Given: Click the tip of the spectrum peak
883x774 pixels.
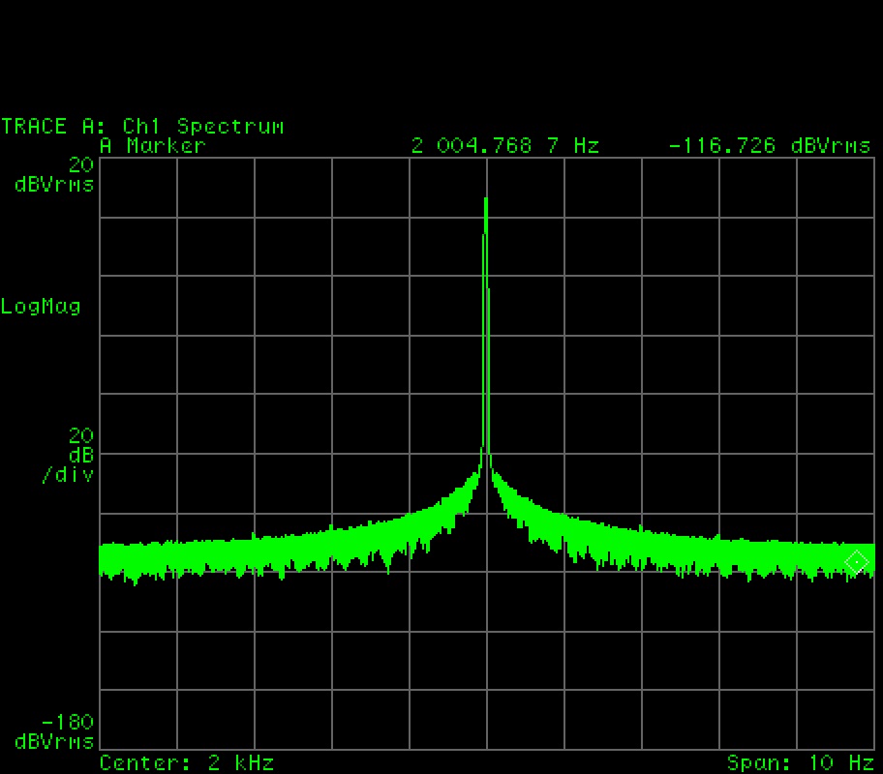Looking at the screenshot, I should (485, 198).
